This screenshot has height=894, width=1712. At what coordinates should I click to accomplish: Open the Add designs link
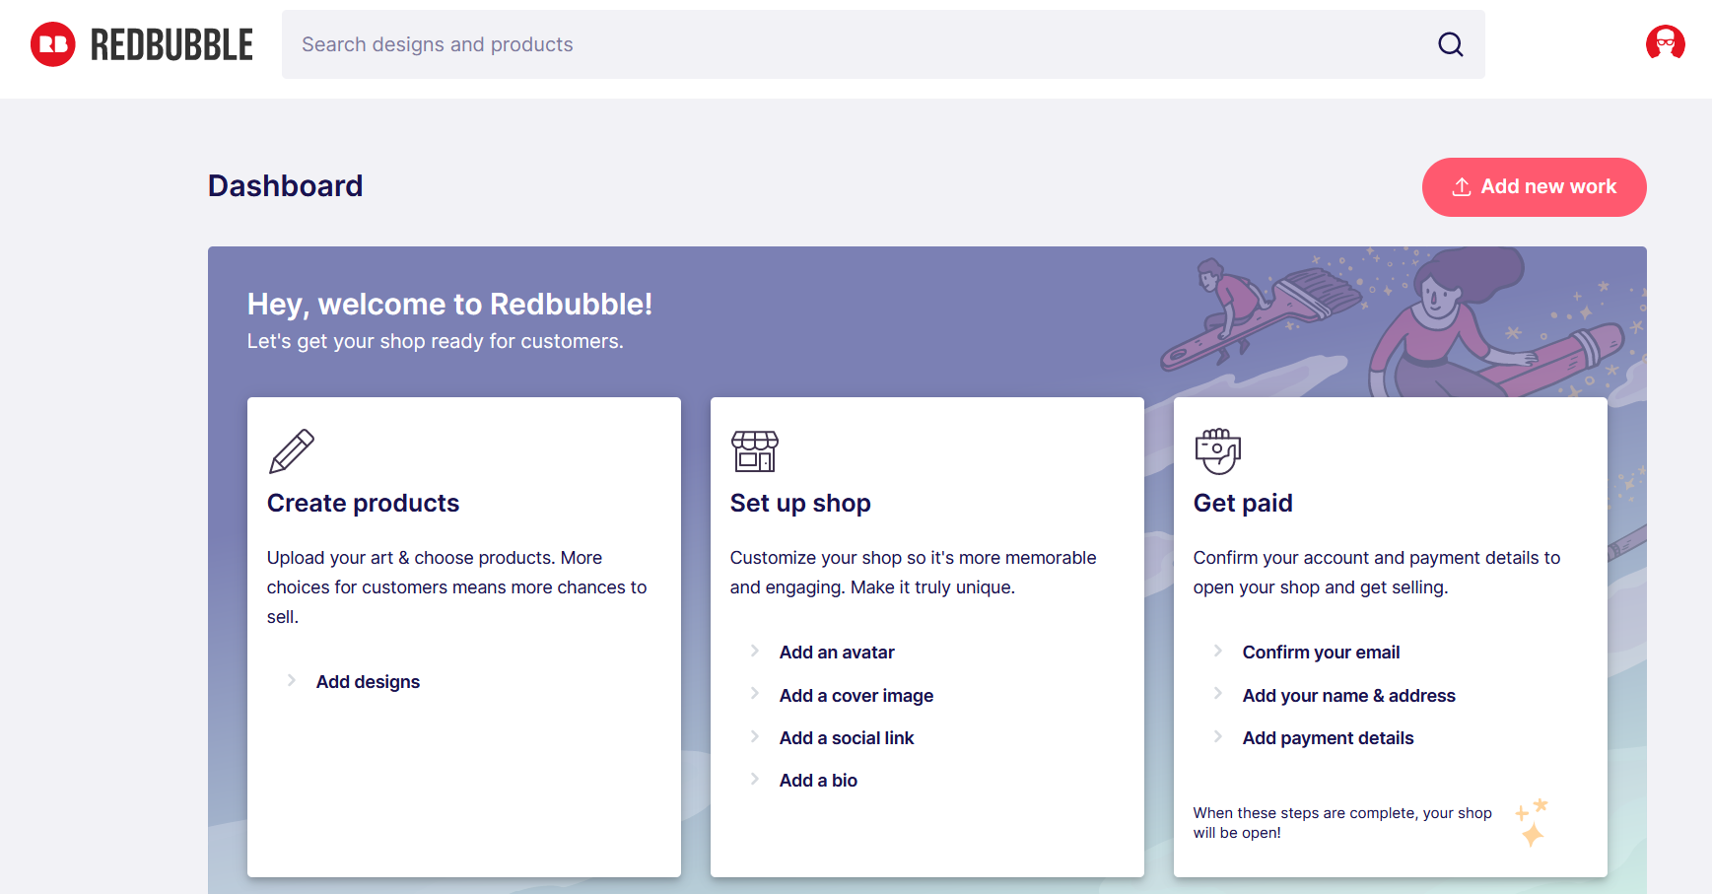coord(368,682)
